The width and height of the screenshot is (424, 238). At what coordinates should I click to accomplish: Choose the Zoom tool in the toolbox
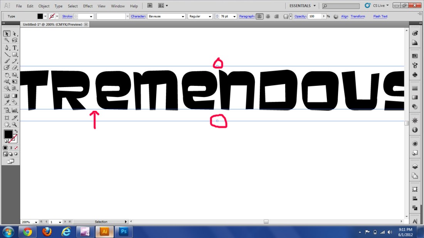click(x=15, y=124)
